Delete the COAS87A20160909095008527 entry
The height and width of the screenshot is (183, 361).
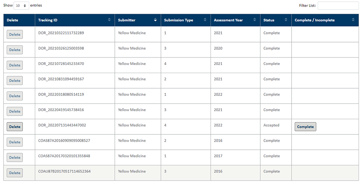tap(15, 142)
